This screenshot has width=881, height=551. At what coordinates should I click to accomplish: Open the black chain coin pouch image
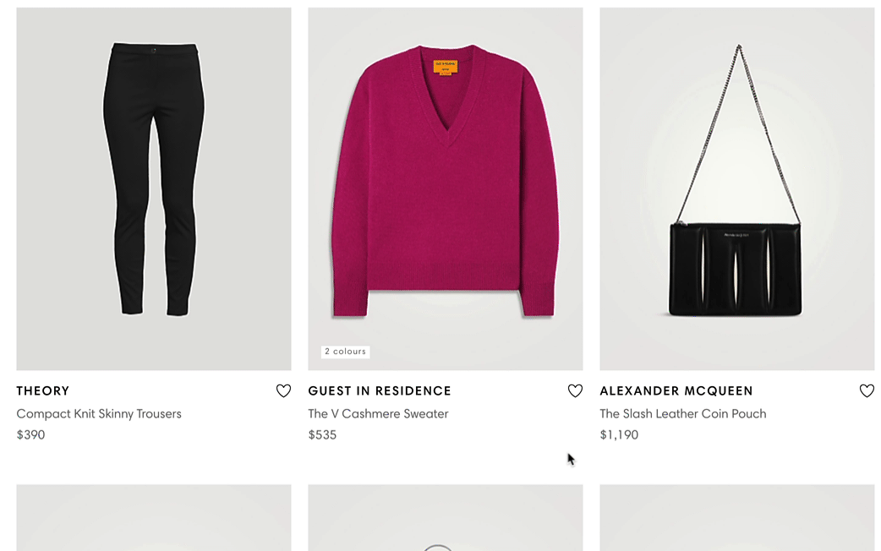[737, 188]
